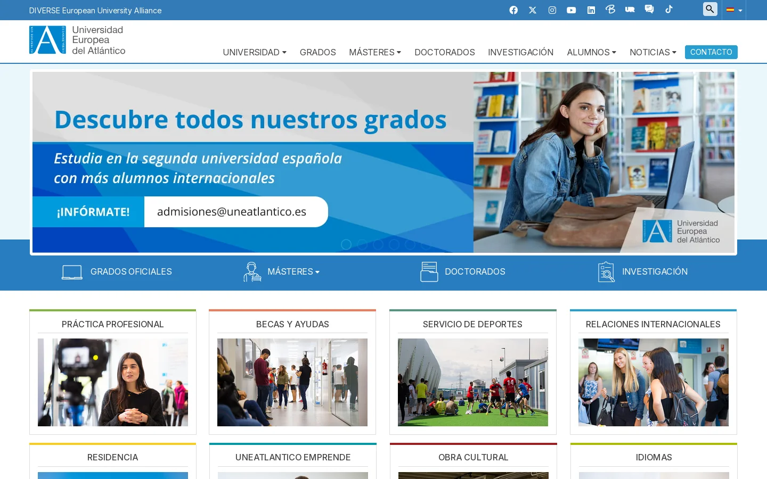Open the LinkedIn page icon
Screen dimensions: 767x479
click(x=591, y=10)
